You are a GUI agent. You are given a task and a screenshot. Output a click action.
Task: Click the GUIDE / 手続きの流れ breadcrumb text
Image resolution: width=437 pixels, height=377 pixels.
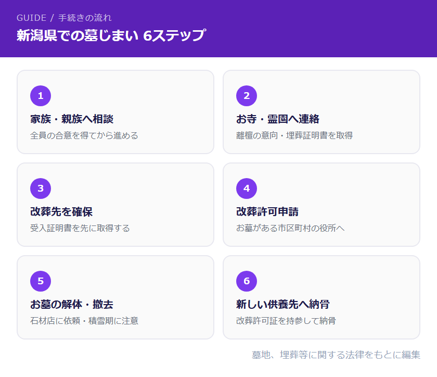click(64, 18)
